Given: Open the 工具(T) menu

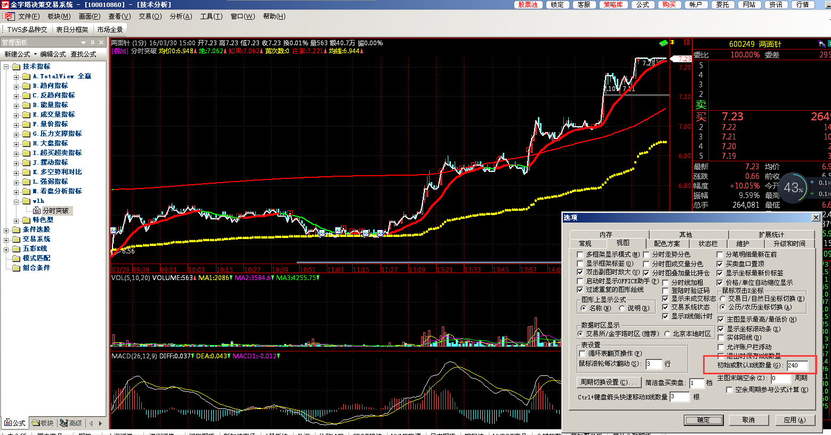Looking at the screenshot, I should [212, 17].
